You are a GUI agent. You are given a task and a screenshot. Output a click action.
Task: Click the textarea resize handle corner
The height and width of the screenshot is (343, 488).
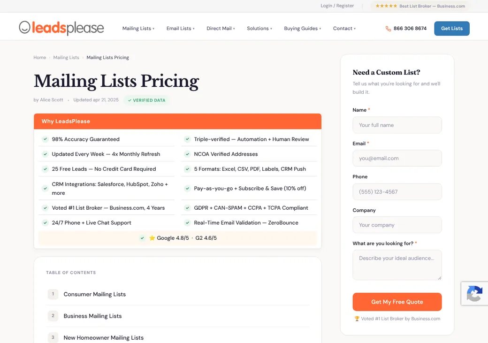click(440, 278)
